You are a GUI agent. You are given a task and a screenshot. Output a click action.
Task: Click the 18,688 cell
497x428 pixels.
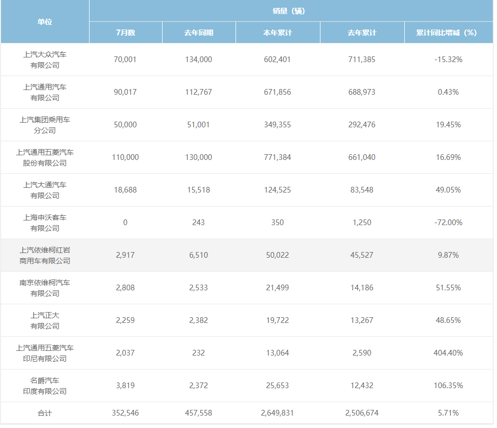(125, 190)
